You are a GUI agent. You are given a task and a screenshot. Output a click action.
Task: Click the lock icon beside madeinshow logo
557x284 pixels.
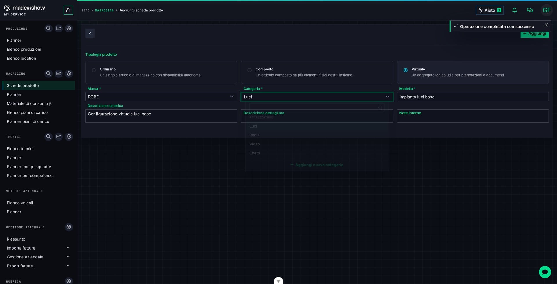pos(68,10)
